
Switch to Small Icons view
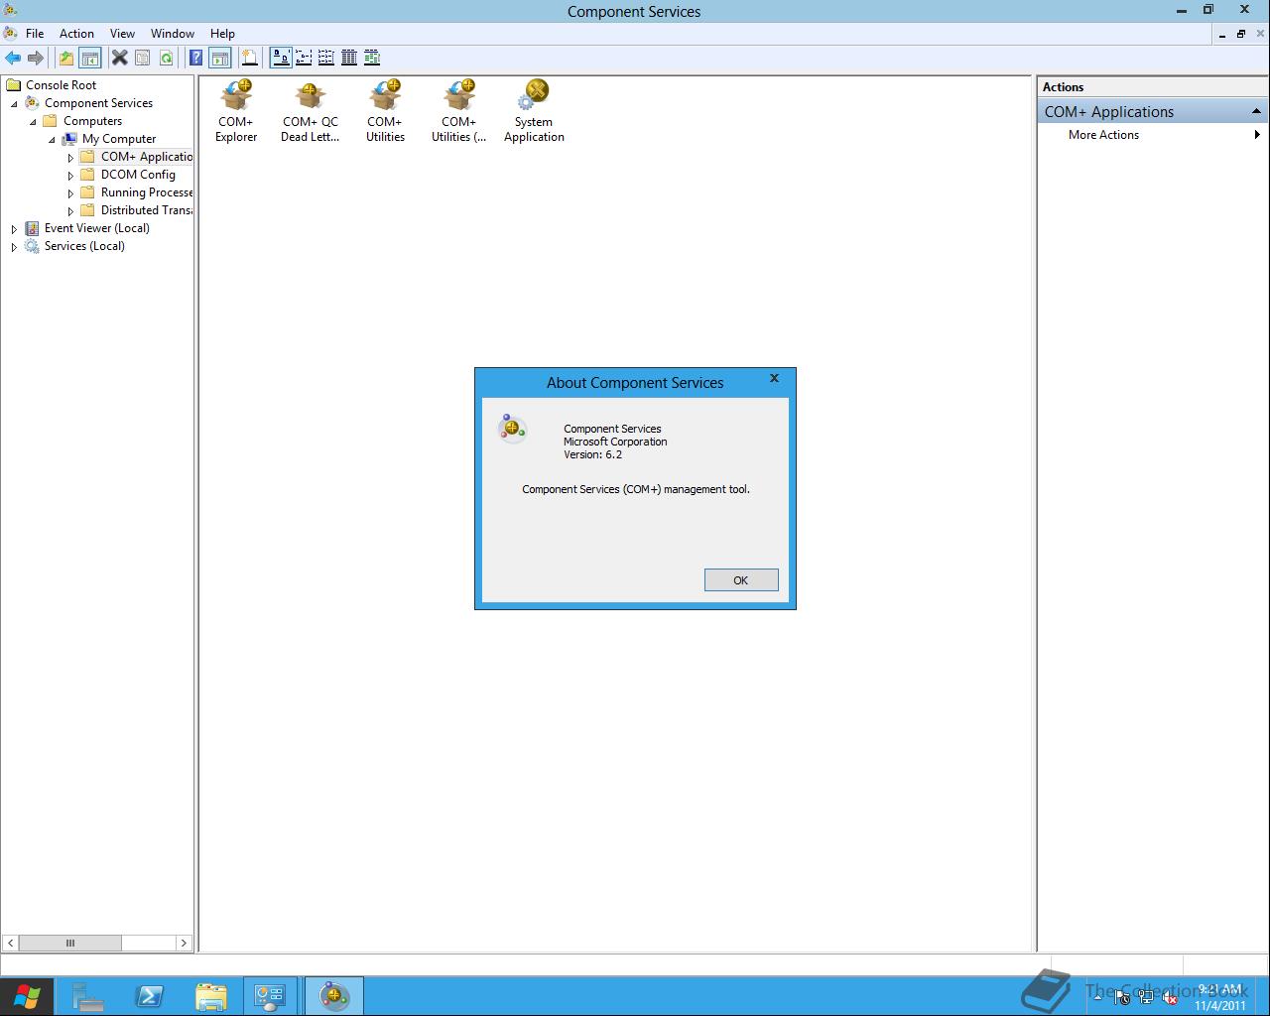pyautogui.click(x=304, y=58)
